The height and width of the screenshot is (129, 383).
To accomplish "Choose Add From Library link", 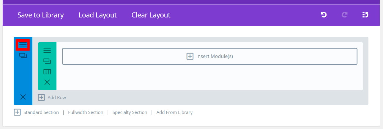I will point(174,112).
